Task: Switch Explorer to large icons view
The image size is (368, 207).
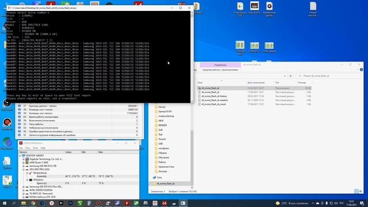Action: (361, 191)
